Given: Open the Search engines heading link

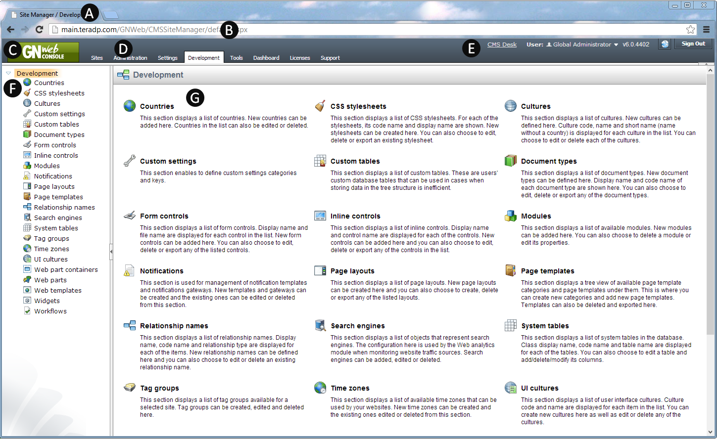Looking at the screenshot, I should [x=358, y=326].
